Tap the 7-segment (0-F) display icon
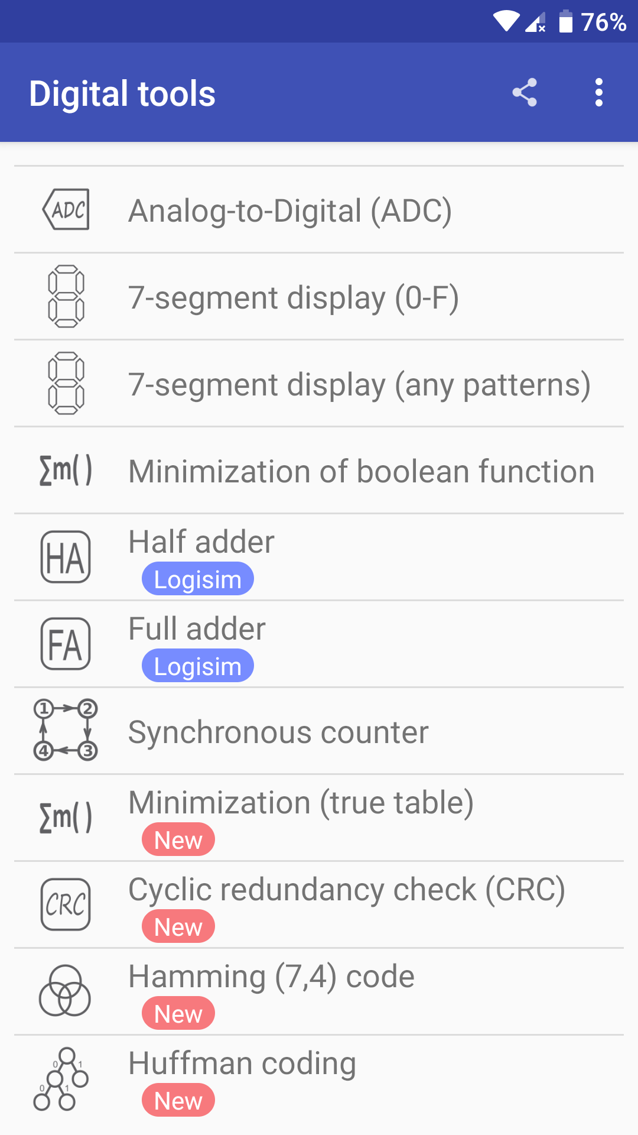The height and width of the screenshot is (1135, 638). 66,296
